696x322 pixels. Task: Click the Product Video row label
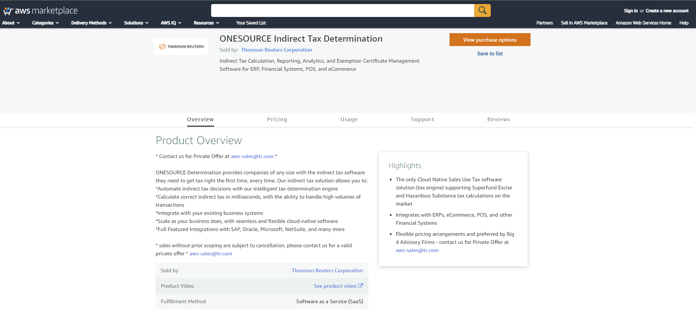coord(177,286)
